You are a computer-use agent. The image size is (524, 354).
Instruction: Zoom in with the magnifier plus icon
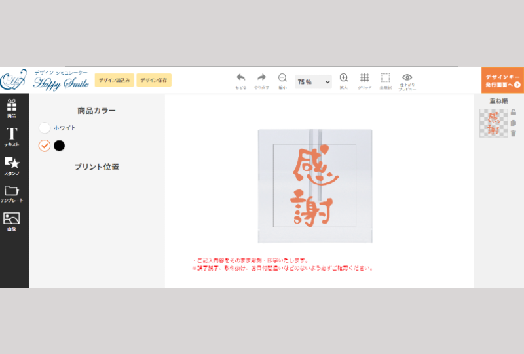pos(344,78)
